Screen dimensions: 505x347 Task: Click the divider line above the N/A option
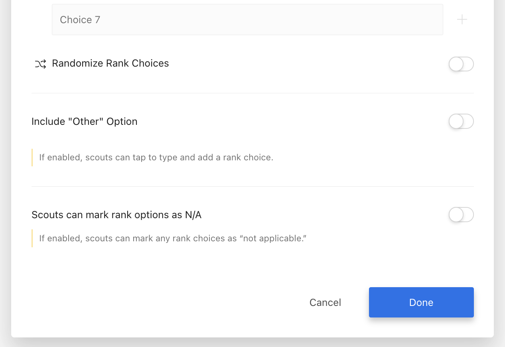[252, 186]
